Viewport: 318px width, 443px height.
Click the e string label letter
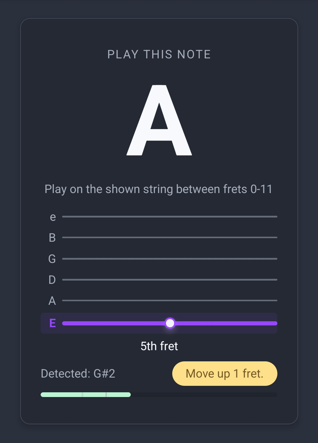pos(52,217)
